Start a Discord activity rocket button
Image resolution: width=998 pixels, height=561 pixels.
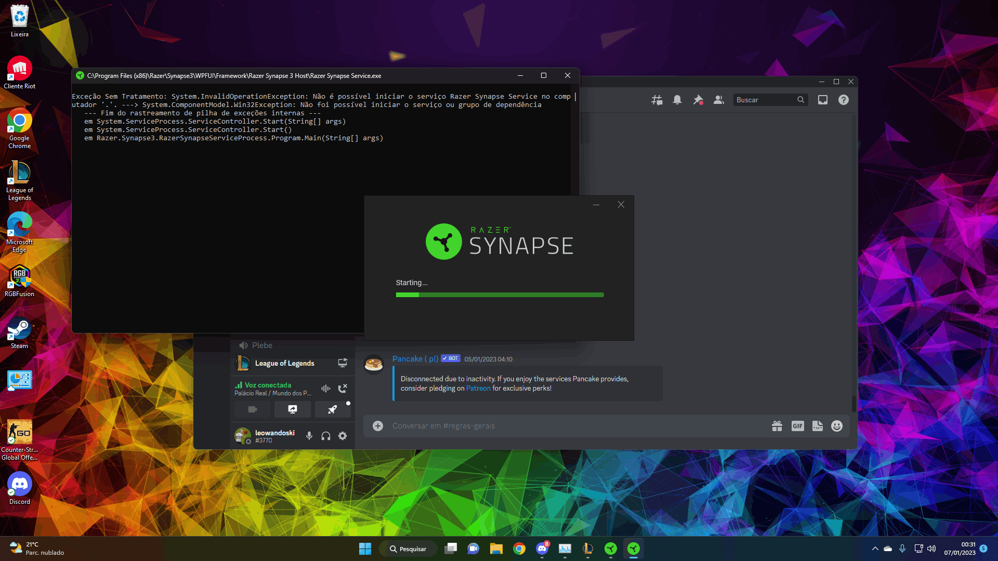click(333, 409)
